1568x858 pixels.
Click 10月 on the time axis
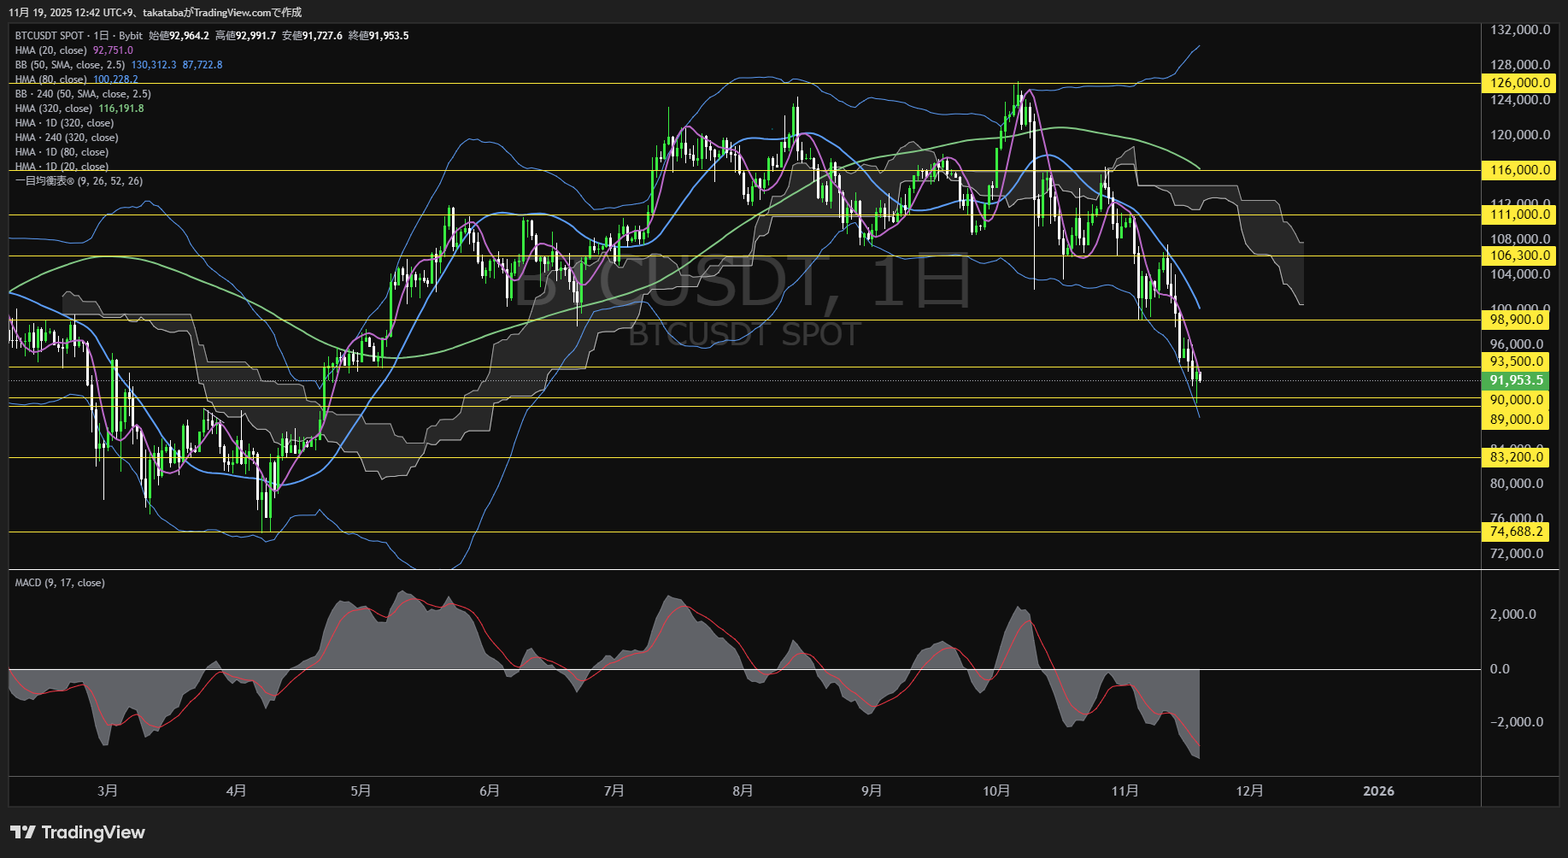click(996, 790)
